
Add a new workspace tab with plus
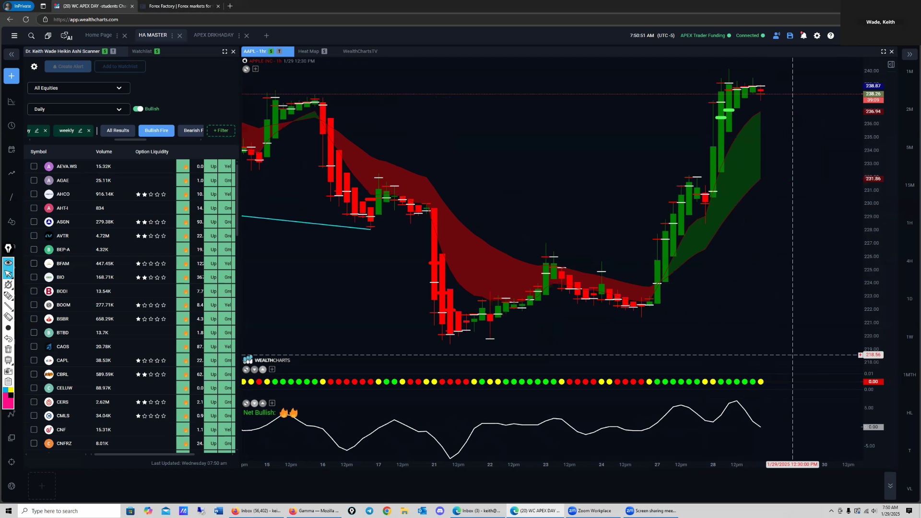click(x=266, y=35)
